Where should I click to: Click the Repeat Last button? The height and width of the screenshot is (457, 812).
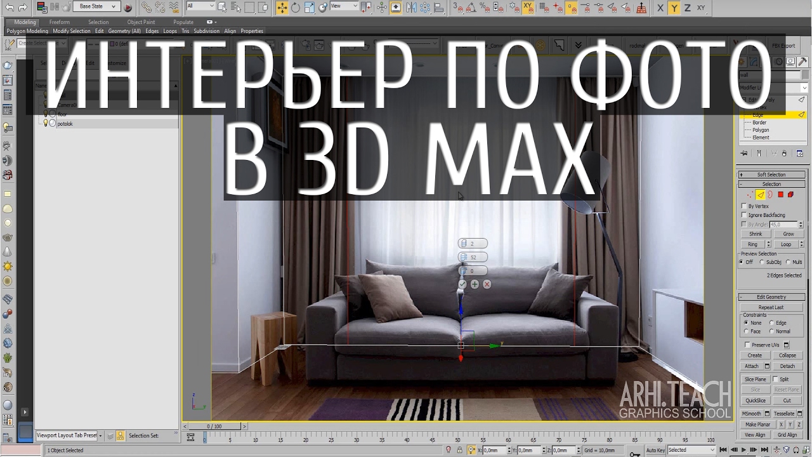point(771,307)
